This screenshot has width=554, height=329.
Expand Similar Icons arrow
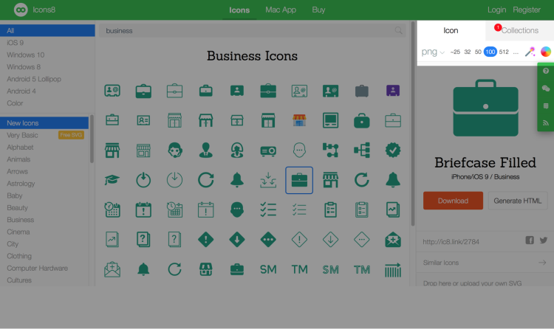542,263
